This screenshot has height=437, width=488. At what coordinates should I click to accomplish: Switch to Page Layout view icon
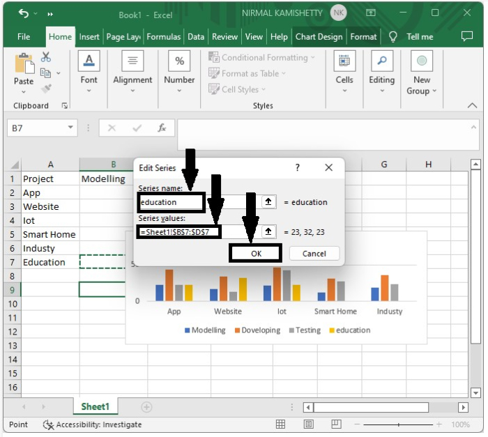point(308,424)
